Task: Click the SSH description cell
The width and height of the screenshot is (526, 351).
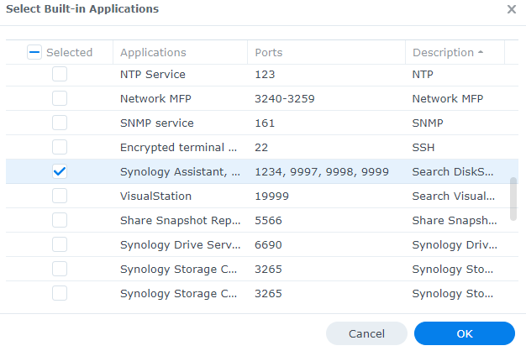Action: point(423,148)
